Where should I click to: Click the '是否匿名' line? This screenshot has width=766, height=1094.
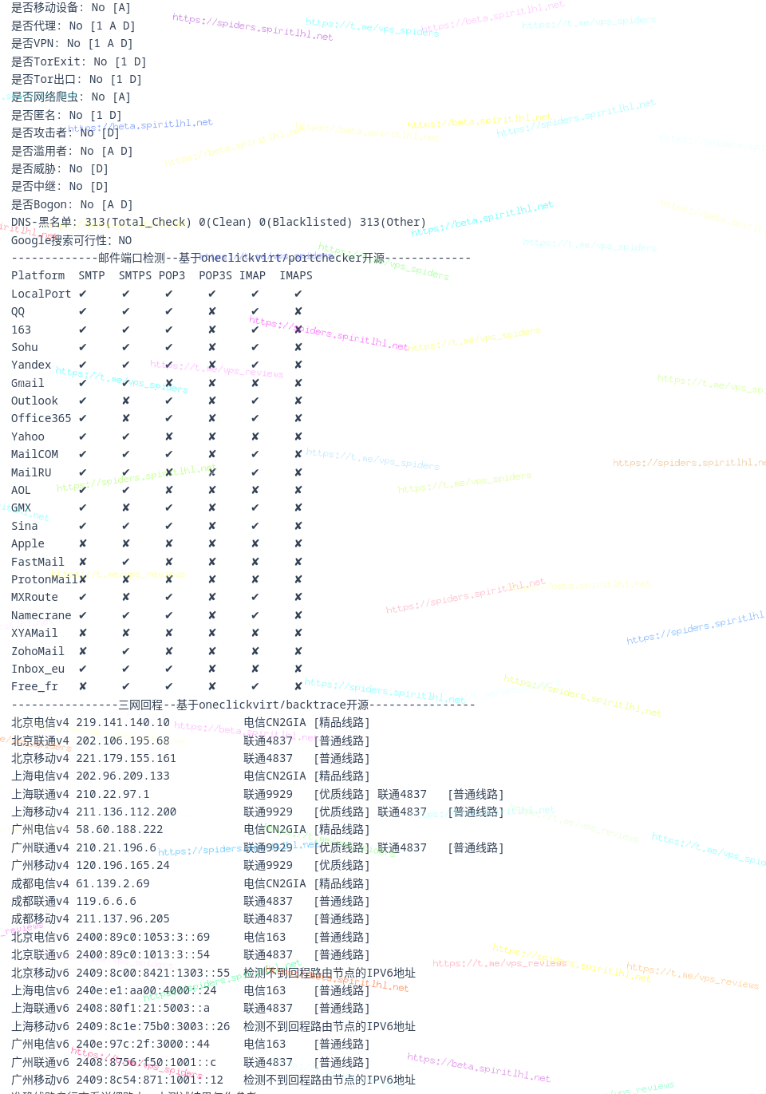(x=66, y=115)
